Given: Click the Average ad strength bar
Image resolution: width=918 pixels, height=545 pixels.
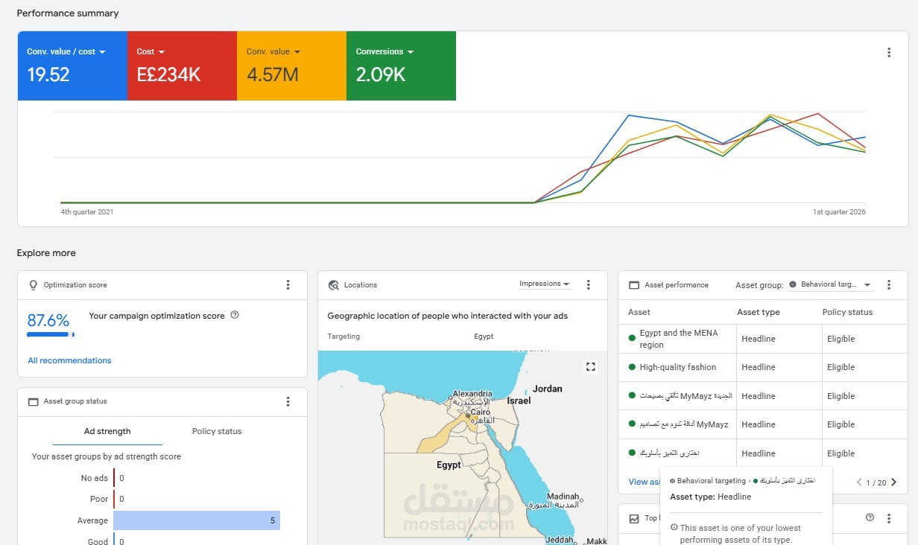Looking at the screenshot, I should click(x=197, y=520).
